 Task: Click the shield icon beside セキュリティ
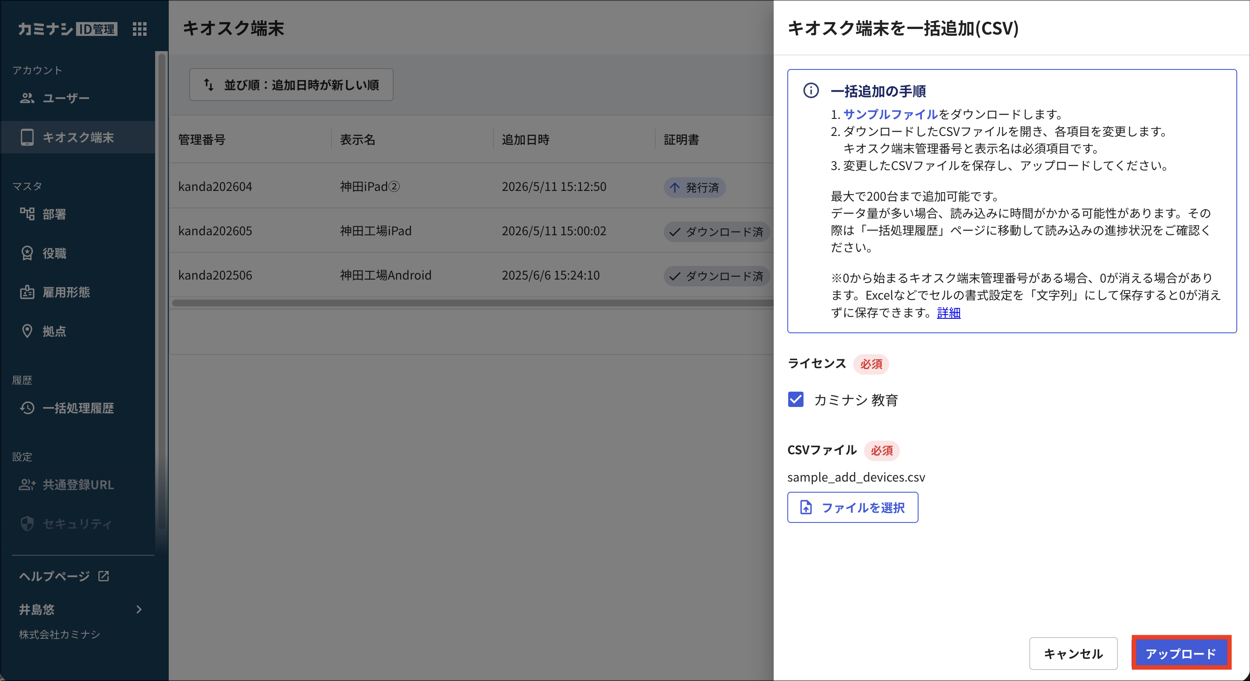point(27,524)
